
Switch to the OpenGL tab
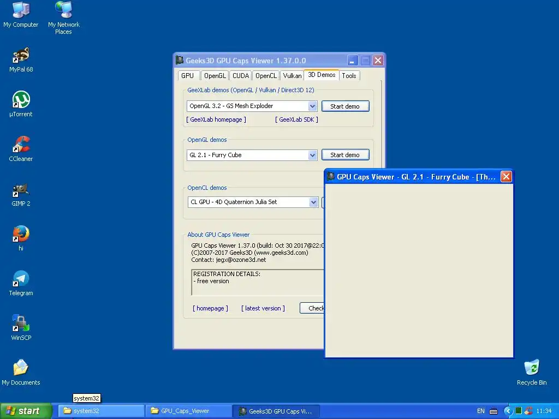(x=215, y=75)
